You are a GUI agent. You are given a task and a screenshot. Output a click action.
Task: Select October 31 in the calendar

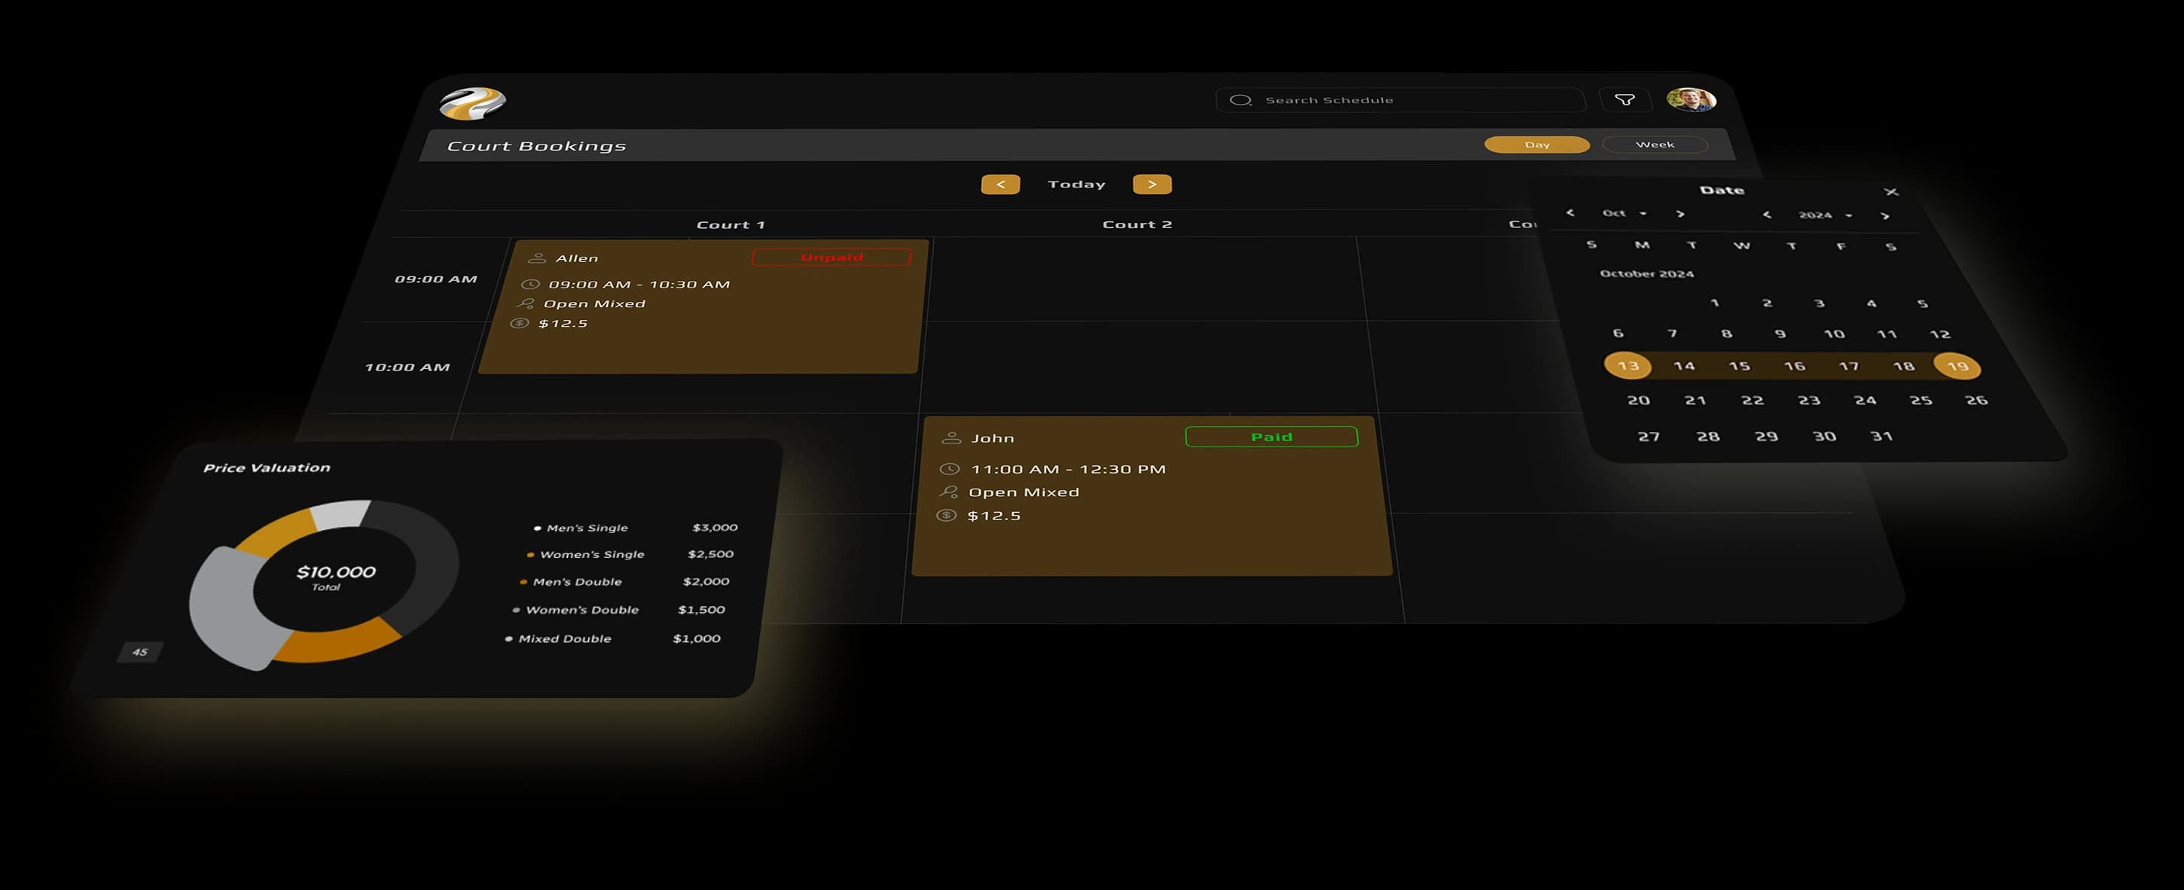click(1881, 436)
